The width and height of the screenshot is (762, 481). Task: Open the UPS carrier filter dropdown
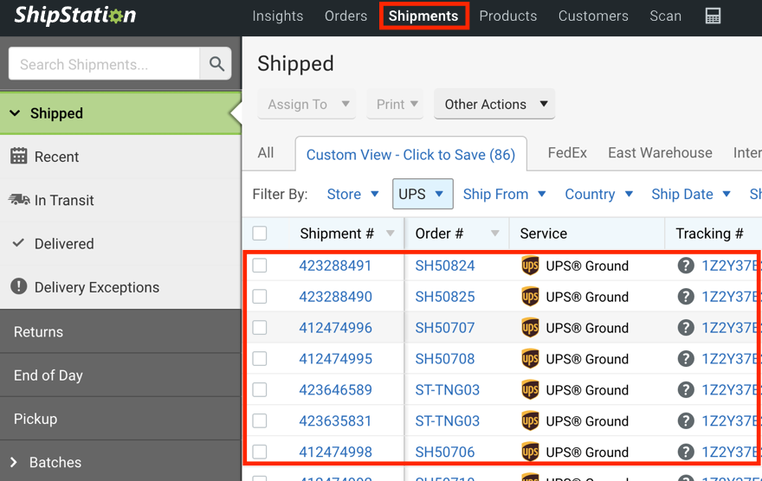click(423, 194)
